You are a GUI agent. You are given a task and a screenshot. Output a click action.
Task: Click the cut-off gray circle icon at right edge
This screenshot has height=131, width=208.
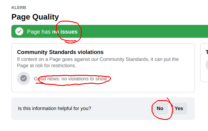(x=207, y=65)
